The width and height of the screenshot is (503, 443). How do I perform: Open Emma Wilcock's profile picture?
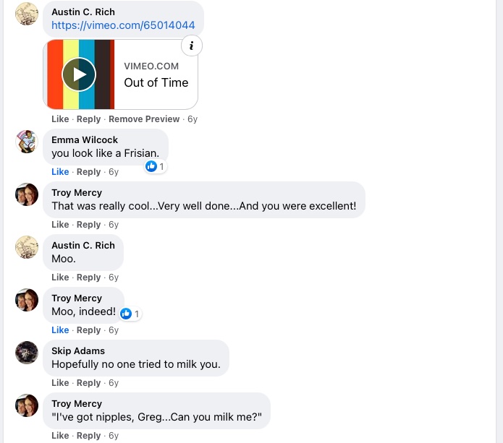(x=27, y=142)
